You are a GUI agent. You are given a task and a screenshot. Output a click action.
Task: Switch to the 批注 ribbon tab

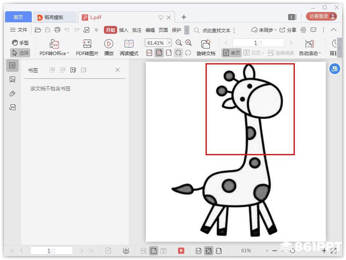137,30
